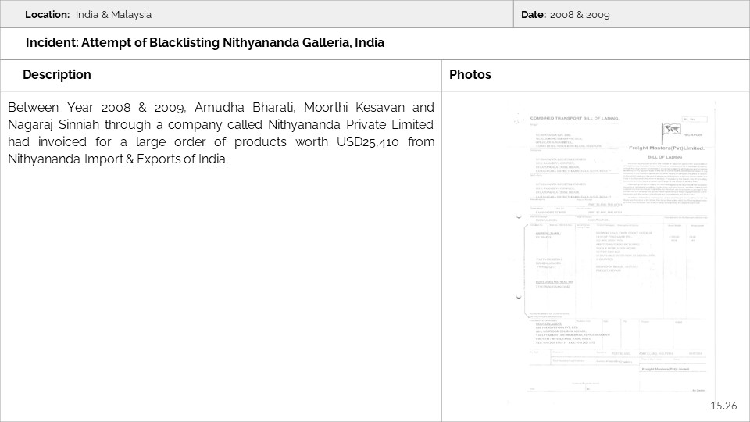Image resolution: width=750 pixels, height=422 pixels.
Task: Click the 'BILL OF LADING' title in document
Action: pyautogui.click(x=666, y=157)
